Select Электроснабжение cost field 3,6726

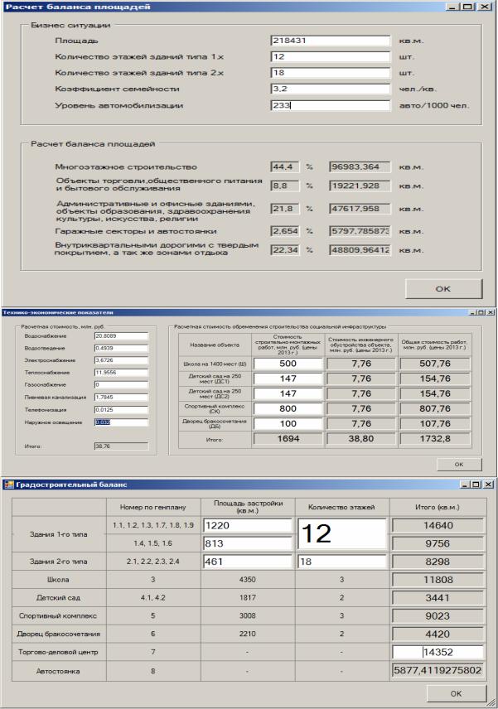[x=121, y=360]
